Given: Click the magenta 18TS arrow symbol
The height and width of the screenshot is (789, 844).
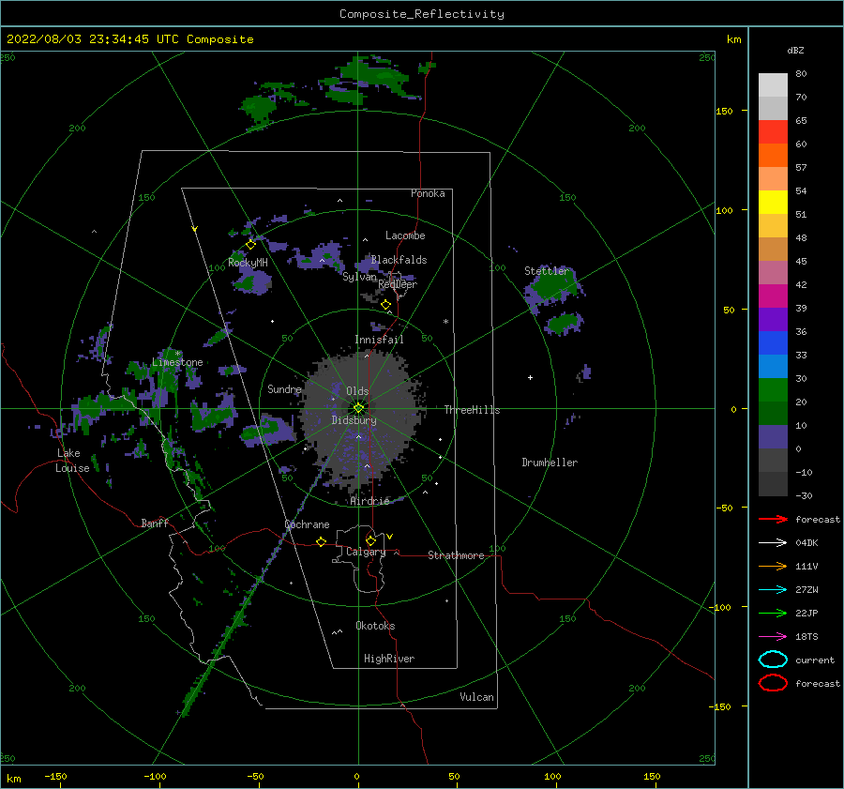Looking at the screenshot, I should pos(773,637).
